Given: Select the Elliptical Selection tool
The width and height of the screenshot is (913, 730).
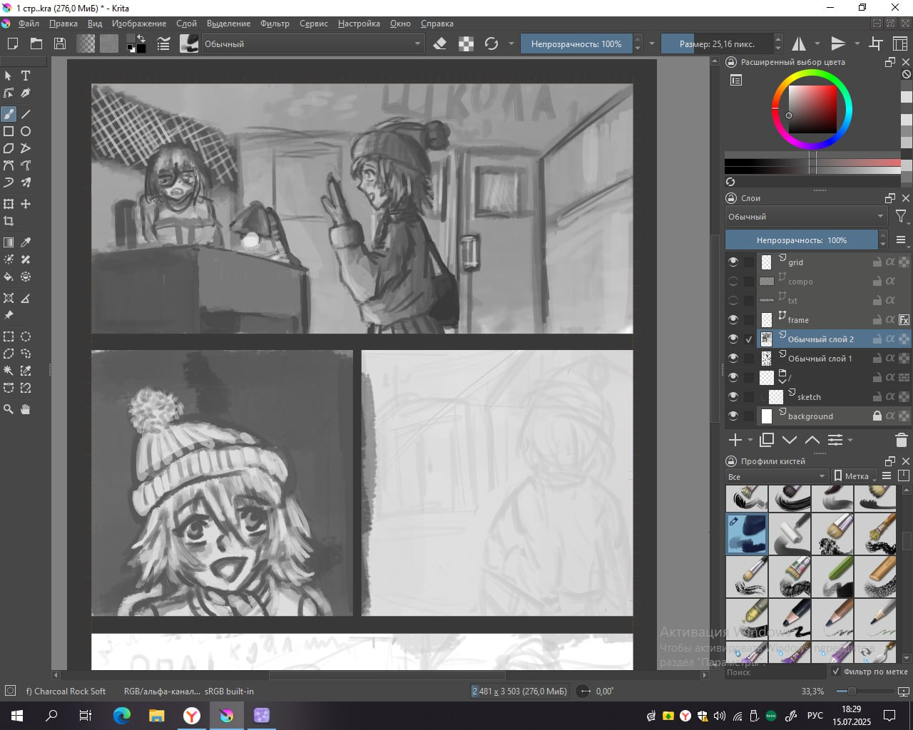Looking at the screenshot, I should 26,336.
